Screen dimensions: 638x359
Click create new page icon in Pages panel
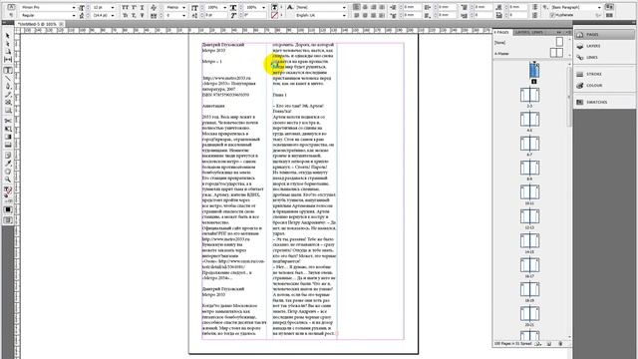click(x=549, y=344)
